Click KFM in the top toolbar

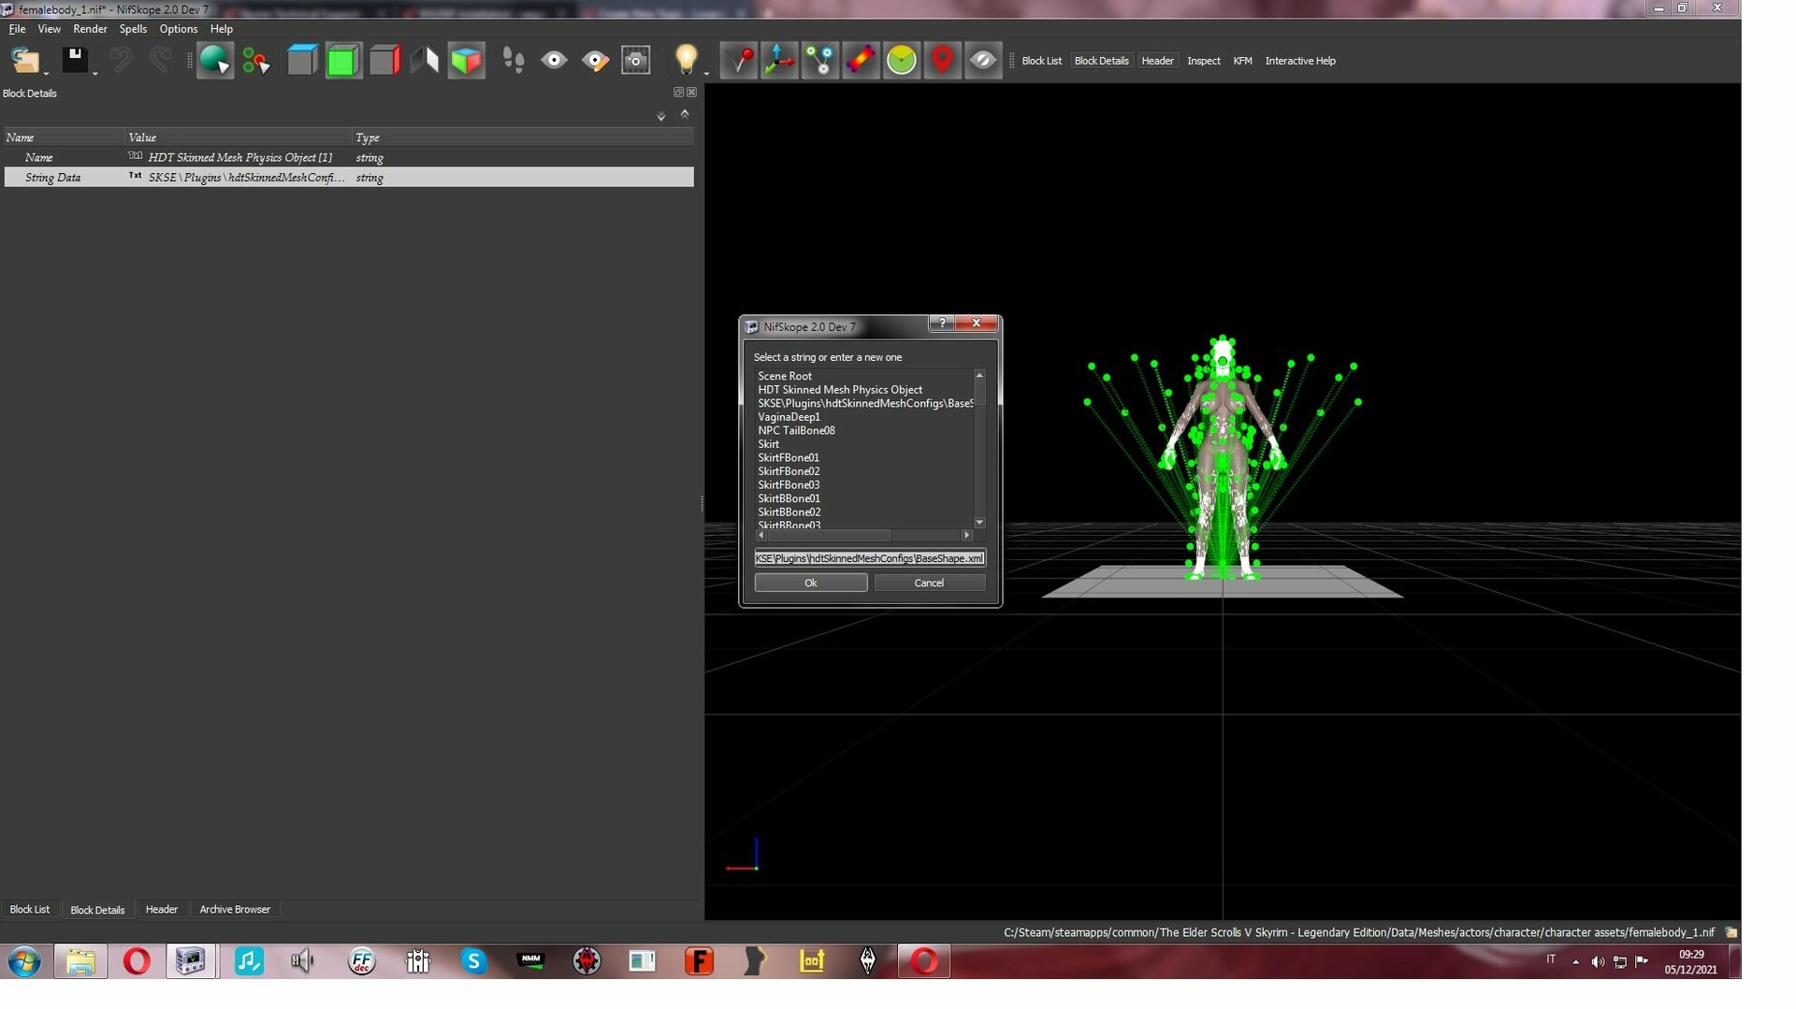(x=1242, y=61)
